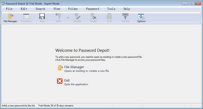The width and height of the screenshot is (203, 109).
Task: Close the Password Depot window
Action: click(x=198, y=4)
